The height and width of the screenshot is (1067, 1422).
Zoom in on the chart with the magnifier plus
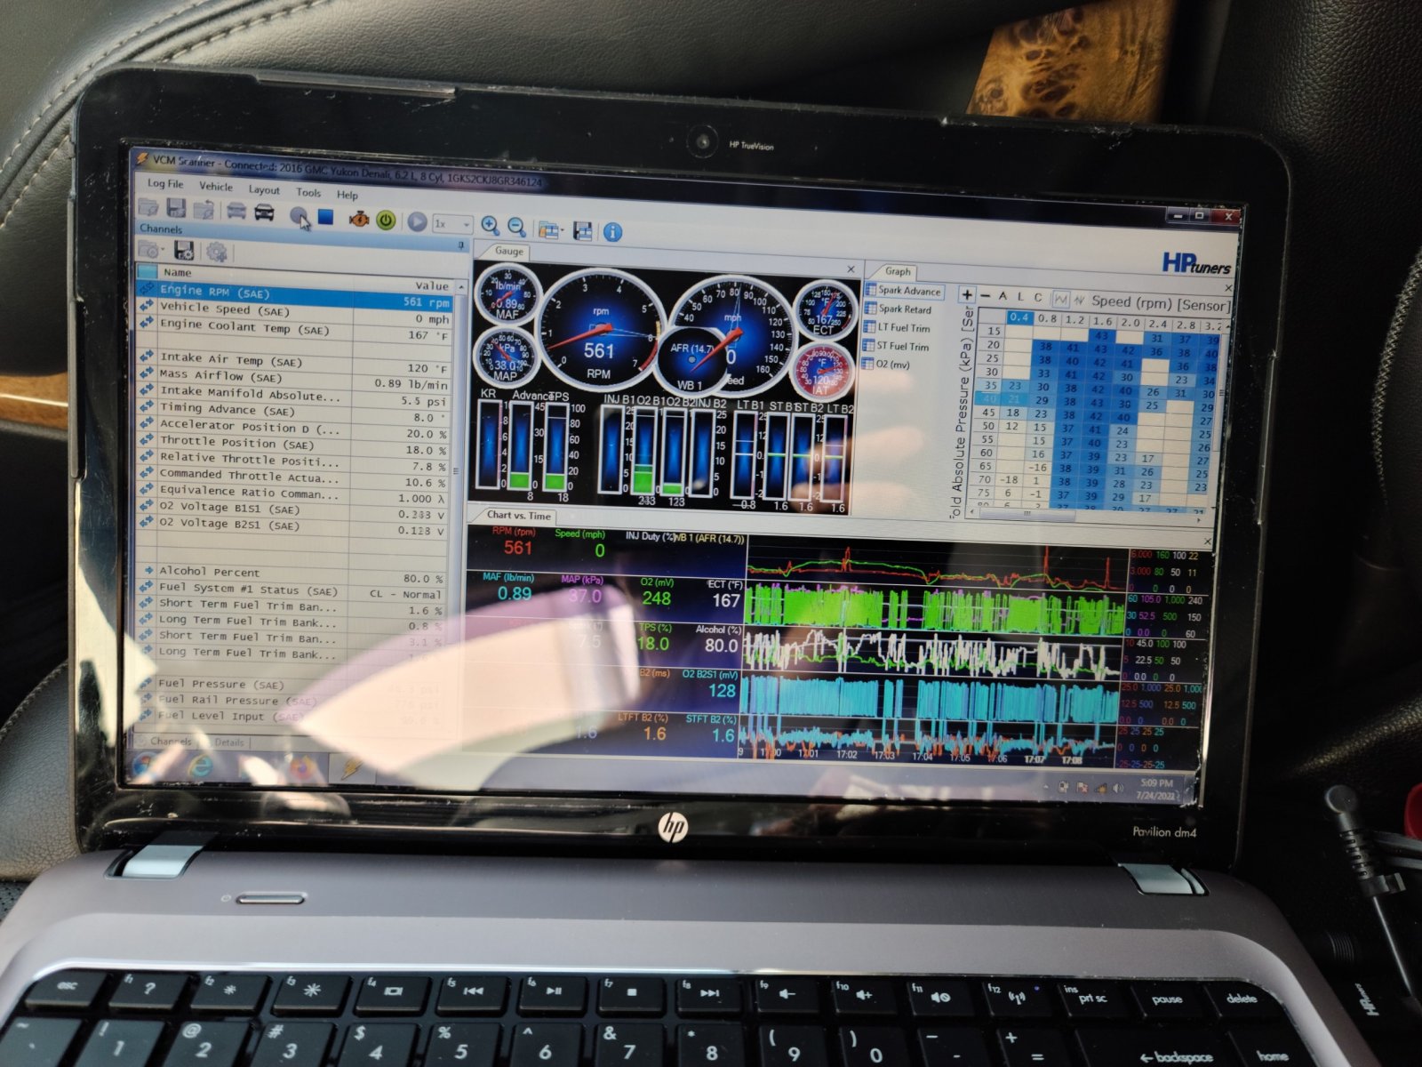490,226
